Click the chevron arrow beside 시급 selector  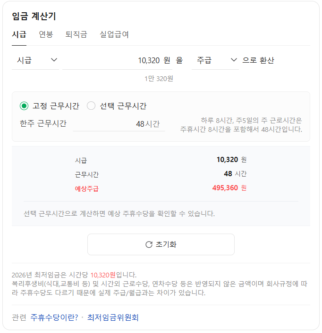(54, 60)
